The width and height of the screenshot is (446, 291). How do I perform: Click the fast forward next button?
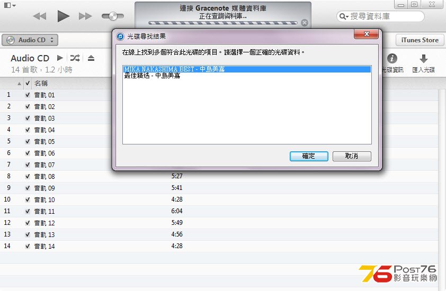tap(85, 16)
